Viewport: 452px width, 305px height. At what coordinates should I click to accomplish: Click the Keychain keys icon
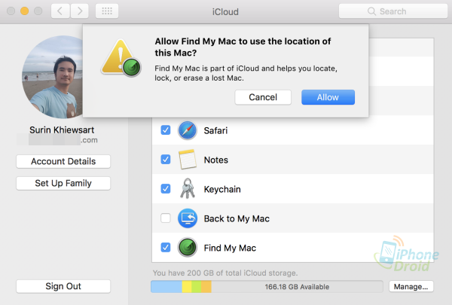pyautogui.click(x=187, y=189)
